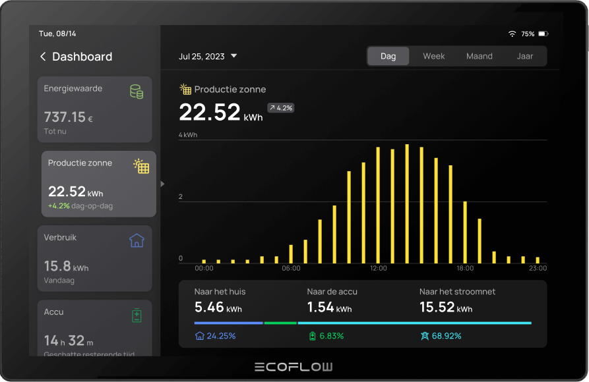Switch to the Week view

[433, 56]
